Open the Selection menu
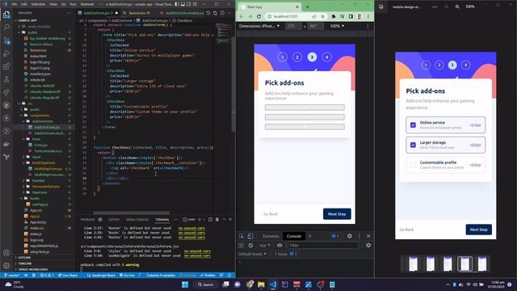The image size is (517, 291). [x=38, y=4]
